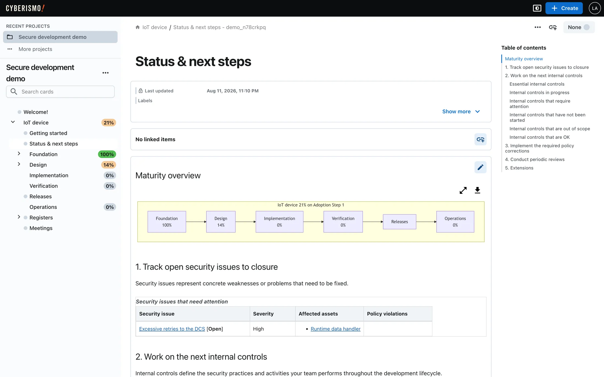The width and height of the screenshot is (604, 377).
Task: Open Excessive retries to the DCS link
Action: [172, 329]
